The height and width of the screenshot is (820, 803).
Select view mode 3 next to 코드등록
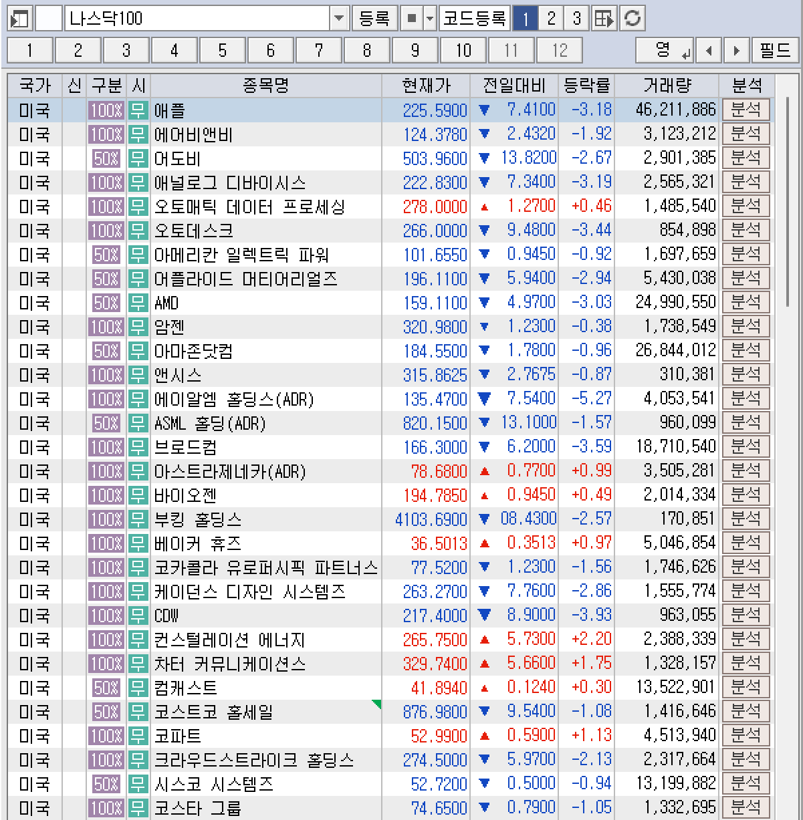click(x=576, y=19)
